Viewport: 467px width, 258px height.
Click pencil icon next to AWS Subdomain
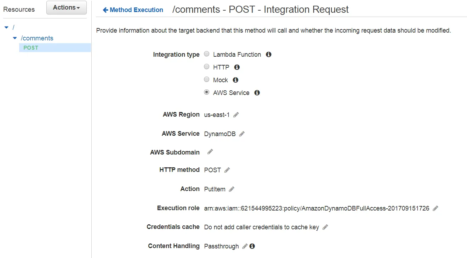click(210, 152)
